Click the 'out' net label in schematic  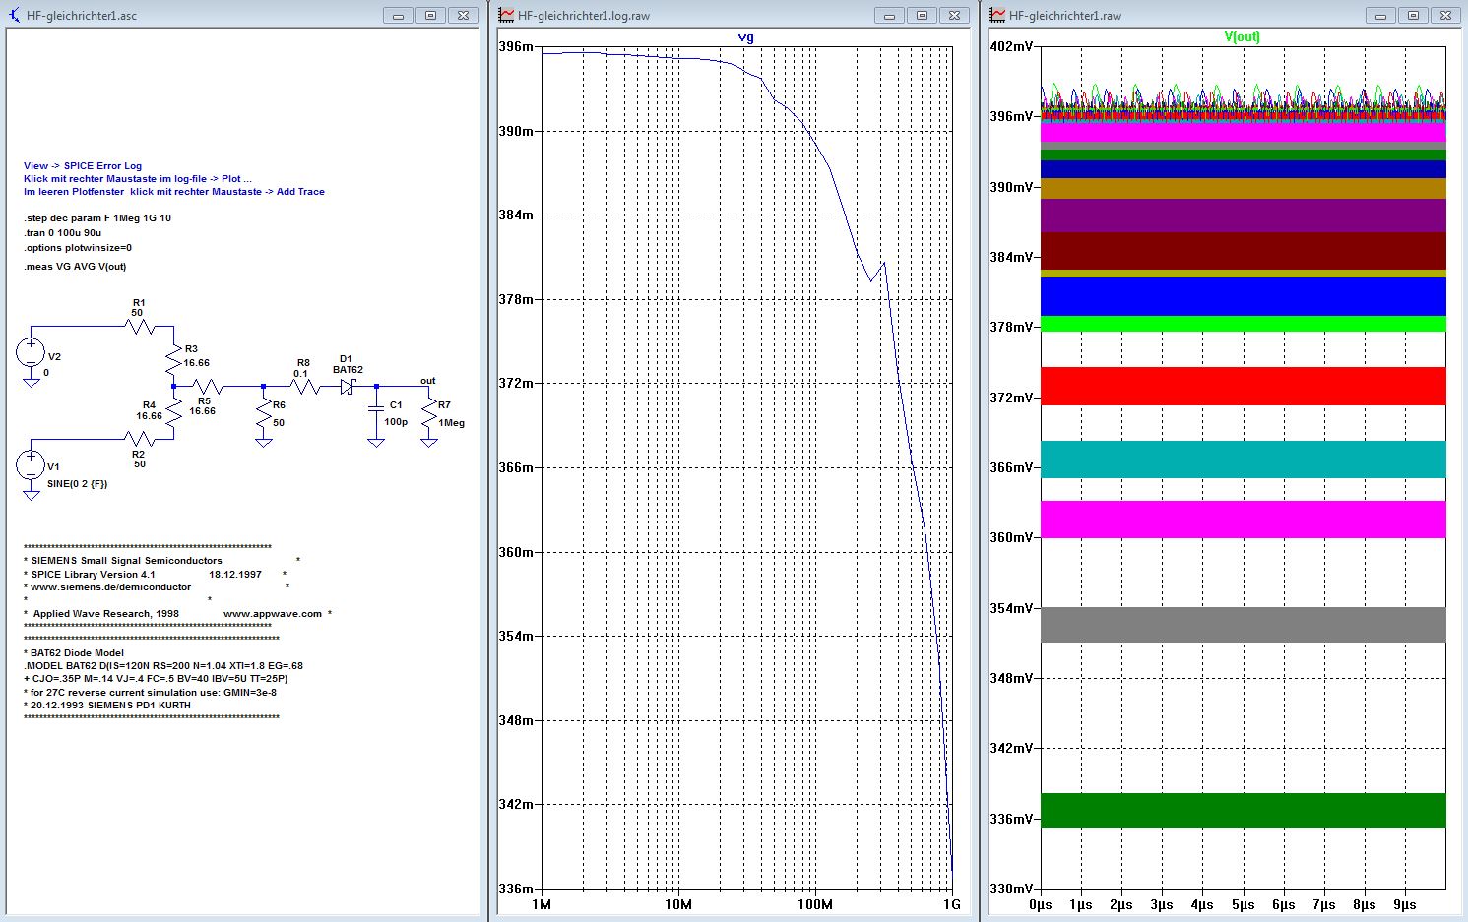pos(427,381)
